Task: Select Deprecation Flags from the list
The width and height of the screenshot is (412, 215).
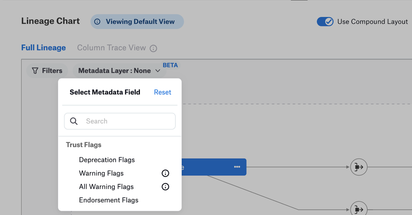Action: click(107, 160)
